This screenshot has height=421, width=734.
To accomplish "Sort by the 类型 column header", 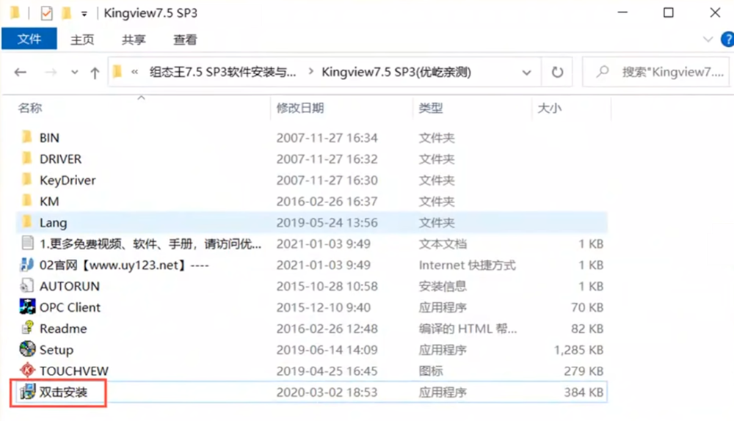I will 431,108.
